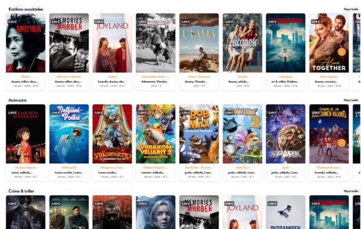This screenshot has width=361, height=229.
Task: Click next arrow in Animaatio row
Action: tap(342, 143)
